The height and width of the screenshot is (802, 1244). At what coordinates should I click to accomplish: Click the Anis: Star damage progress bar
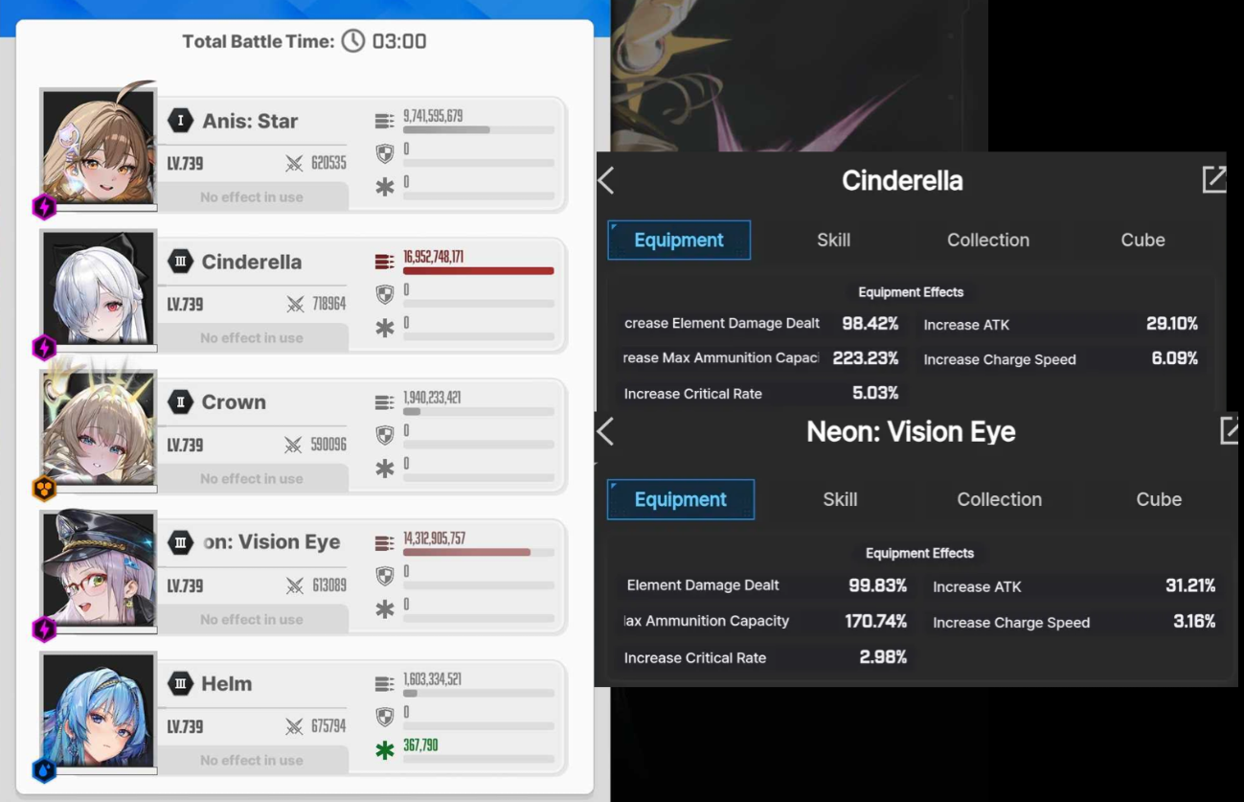pyautogui.click(x=479, y=130)
